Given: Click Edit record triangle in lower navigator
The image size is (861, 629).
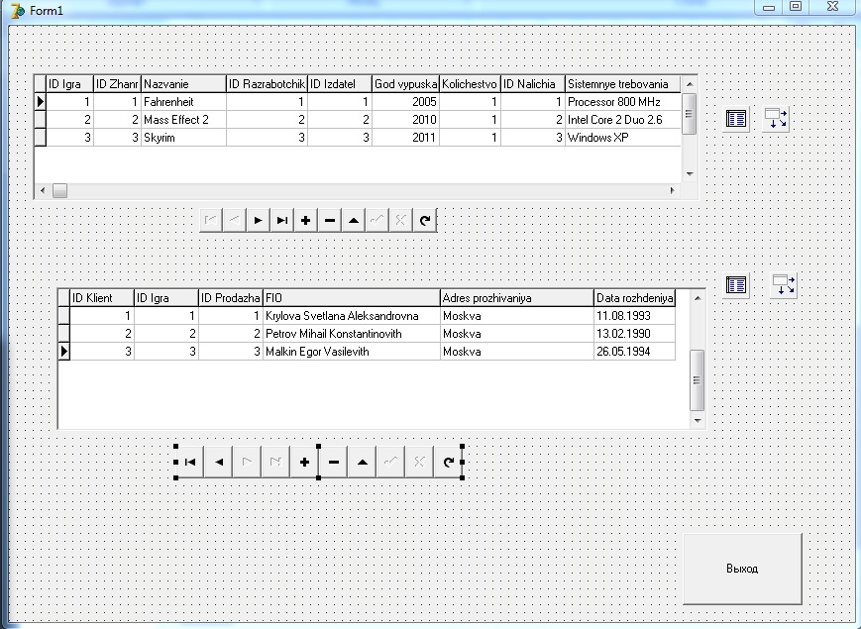Looking at the screenshot, I should click(362, 463).
